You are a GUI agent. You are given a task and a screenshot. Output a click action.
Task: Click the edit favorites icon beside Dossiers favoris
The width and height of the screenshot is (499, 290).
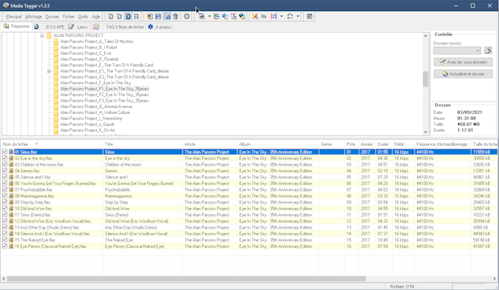pyautogui.click(x=488, y=50)
